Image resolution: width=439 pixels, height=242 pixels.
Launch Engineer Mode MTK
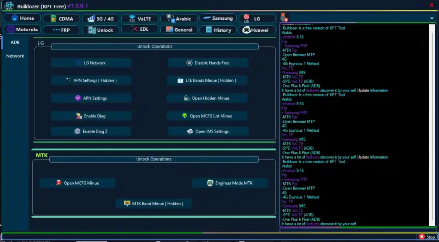(230, 183)
